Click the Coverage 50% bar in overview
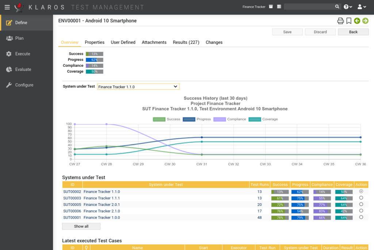Viewport: 374px width, 250px height. (x=95, y=72)
